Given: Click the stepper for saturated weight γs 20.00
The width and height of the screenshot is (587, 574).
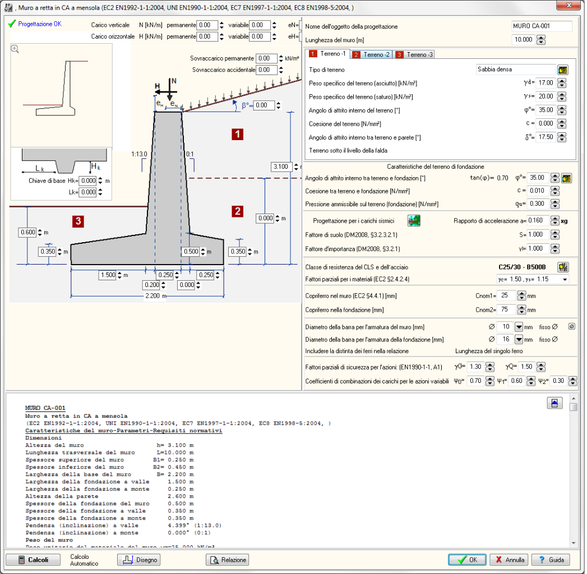Looking at the screenshot, I should (562, 96).
